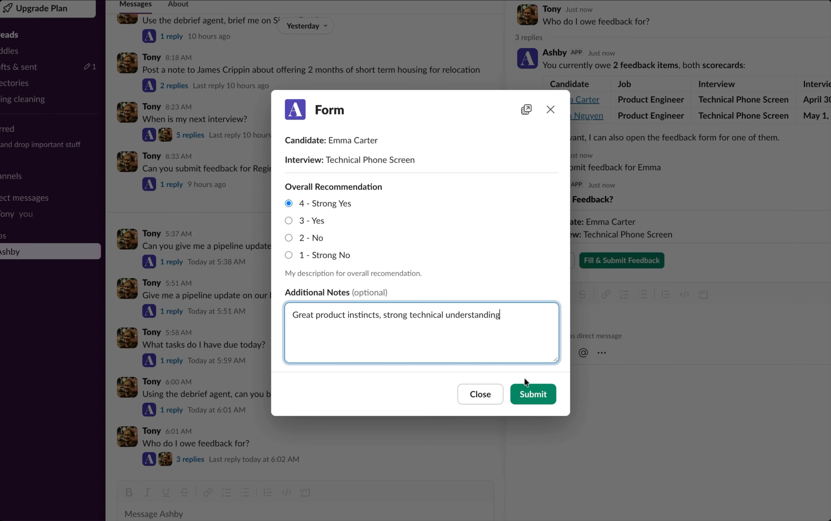Image resolution: width=831 pixels, height=521 pixels.
Task: Open 1 reply from Today at 6:01 AM
Action: [171, 410]
